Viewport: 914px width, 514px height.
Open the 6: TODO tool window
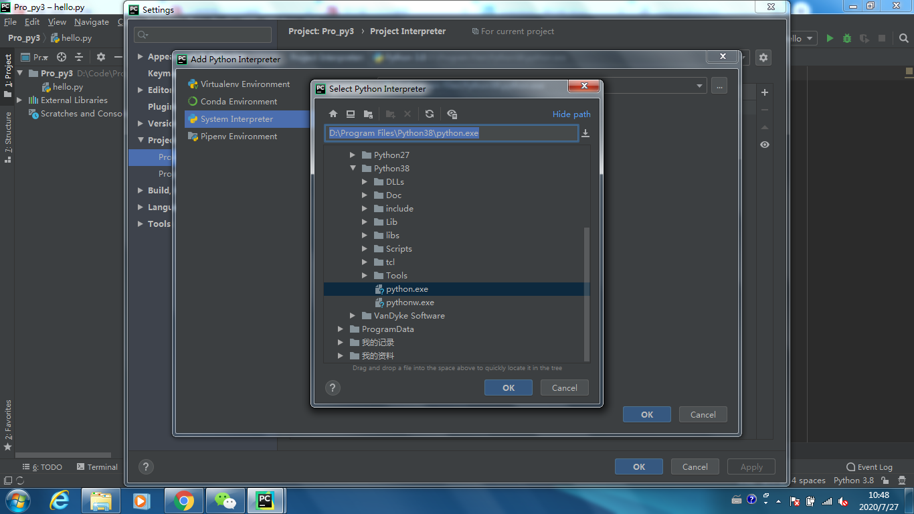pyautogui.click(x=42, y=467)
